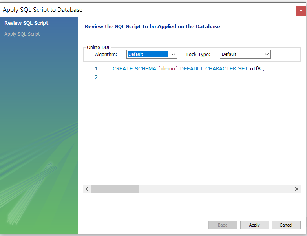Select the Apply SQL Script step
The height and width of the screenshot is (236, 307).
22,34
